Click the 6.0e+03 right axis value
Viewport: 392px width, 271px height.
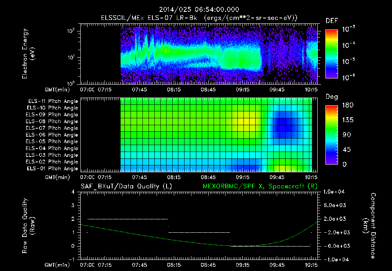click(335, 205)
